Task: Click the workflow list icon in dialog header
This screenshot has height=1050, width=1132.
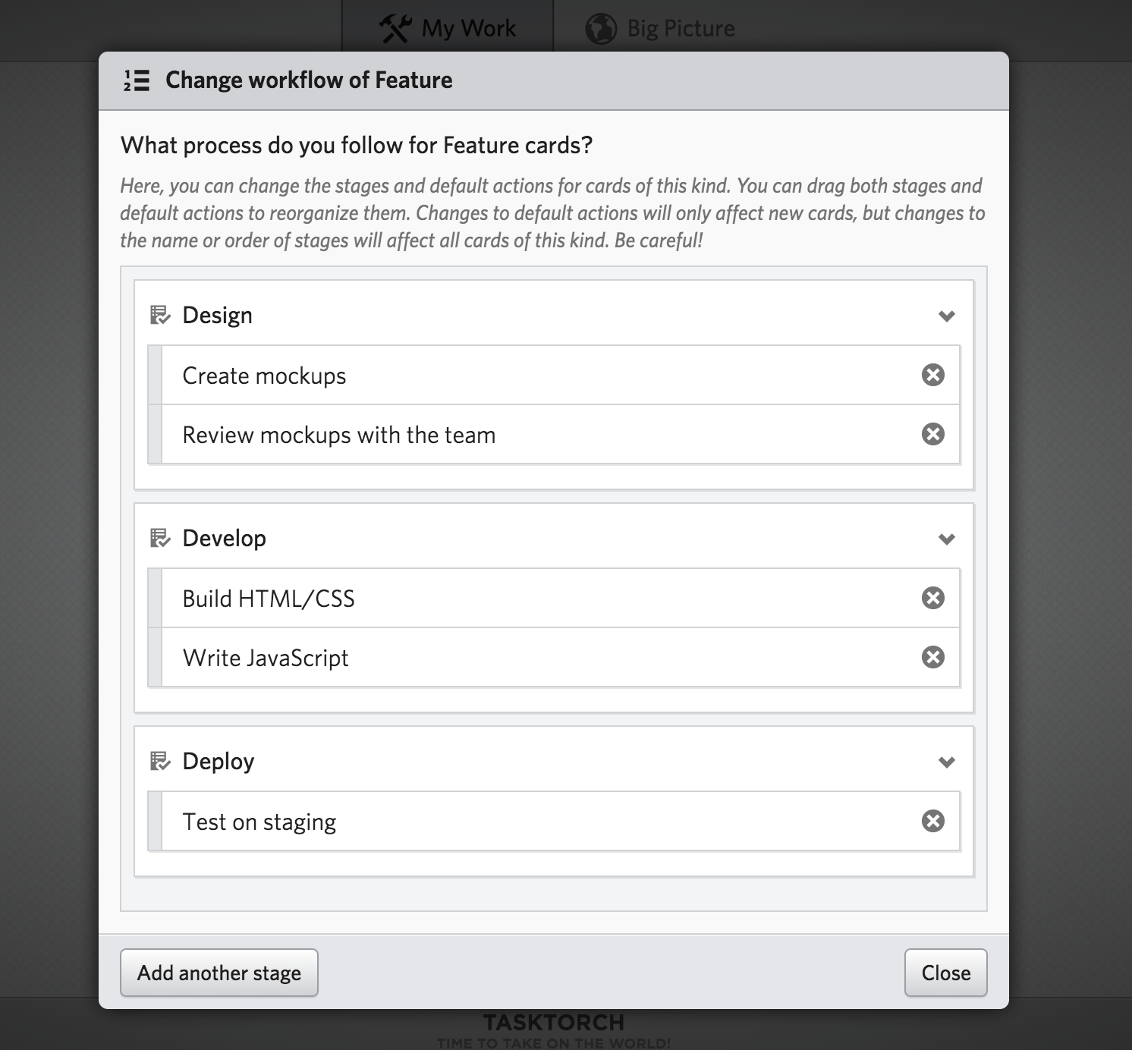Action: click(x=137, y=80)
